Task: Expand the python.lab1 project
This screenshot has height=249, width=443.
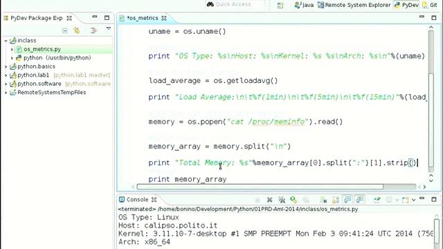Action: [x=6, y=75]
